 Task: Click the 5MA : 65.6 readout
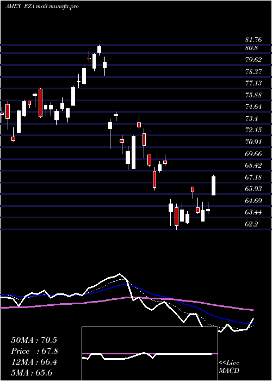click(x=32, y=373)
